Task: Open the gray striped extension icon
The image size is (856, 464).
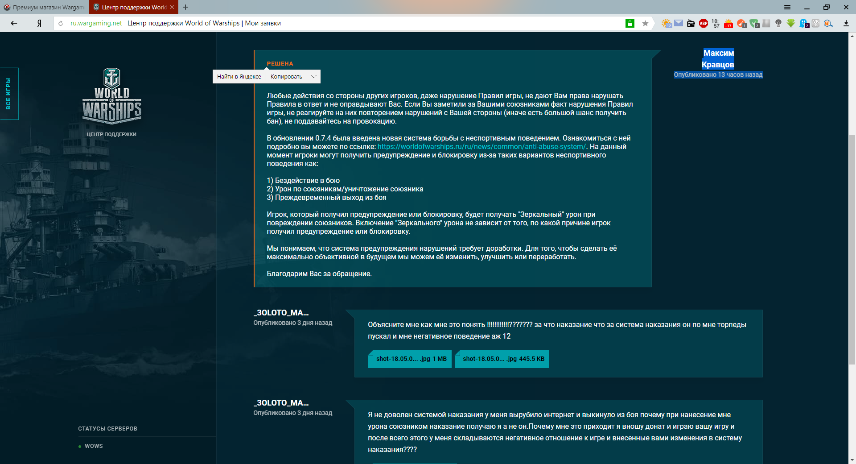Action: [766, 23]
